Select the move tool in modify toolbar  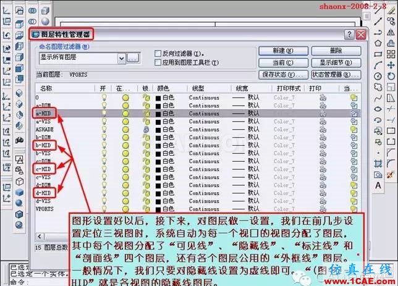point(391,65)
